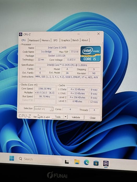Click the CPU-Z taskbar icon
137x182 pixels.
coord(106,164)
